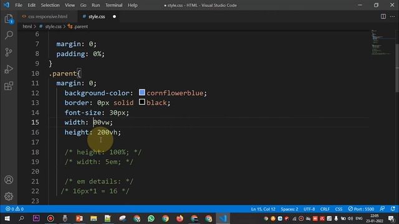The width and height of the screenshot is (399, 224).
Task: Click line number 10 in gutter
Action: 36,73
